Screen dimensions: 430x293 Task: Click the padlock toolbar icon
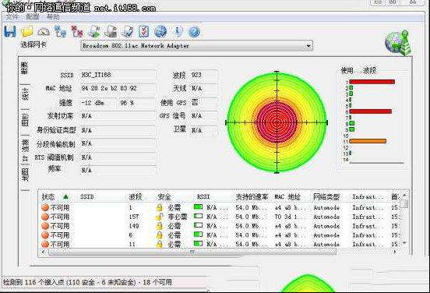pyautogui.click(x=111, y=31)
